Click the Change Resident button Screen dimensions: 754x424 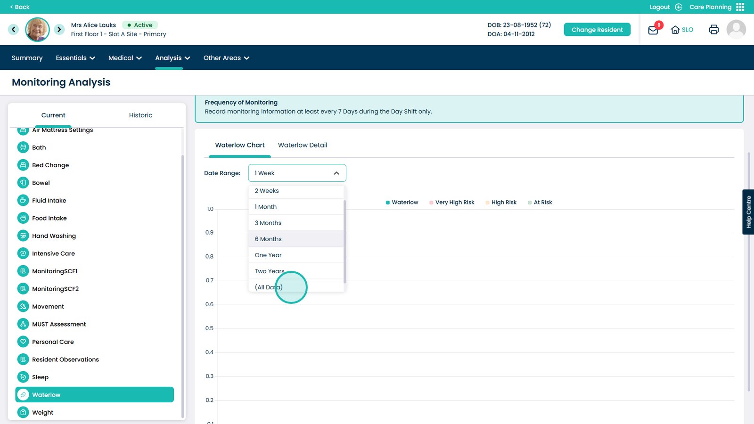click(x=597, y=30)
